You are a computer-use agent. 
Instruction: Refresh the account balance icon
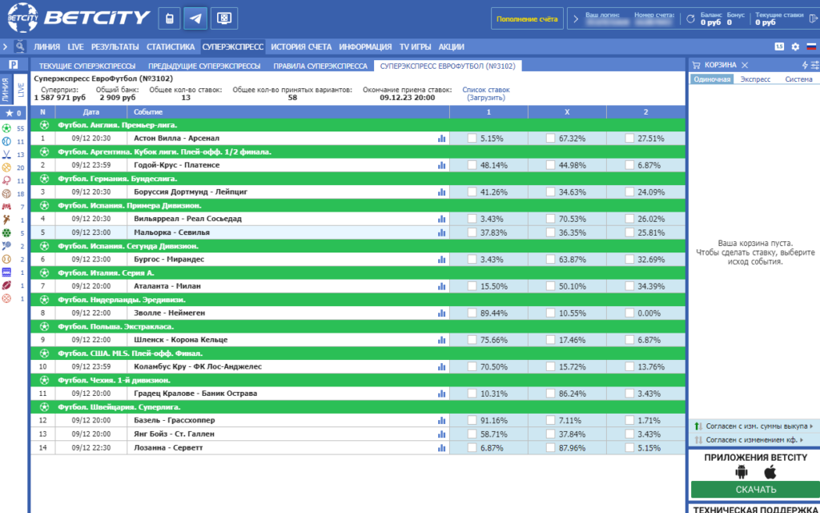[x=690, y=19]
